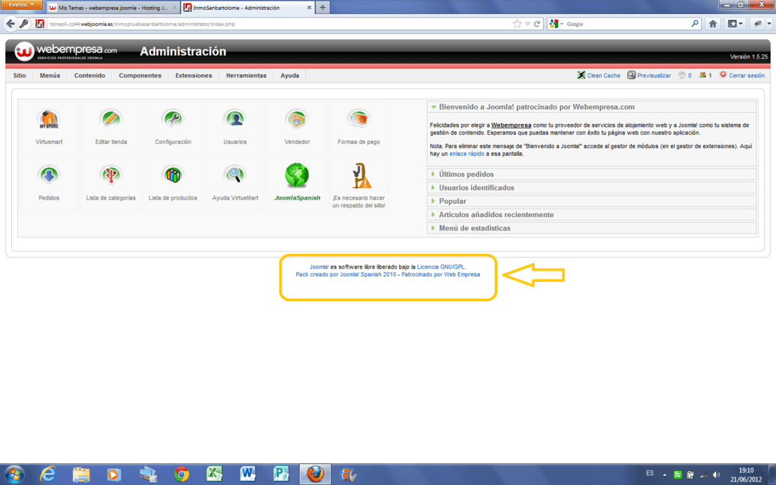Image resolution: width=776 pixels, height=485 pixels.
Task: Open the JoomlaSpanish globe icon
Action: coord(297,175)
